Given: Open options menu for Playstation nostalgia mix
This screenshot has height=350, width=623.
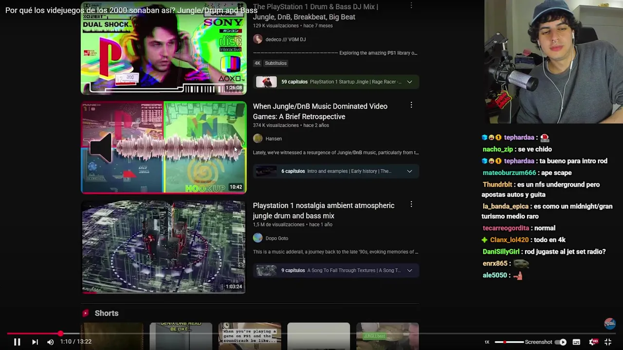Looking at the screenshot, I should [x=411, y=205].
